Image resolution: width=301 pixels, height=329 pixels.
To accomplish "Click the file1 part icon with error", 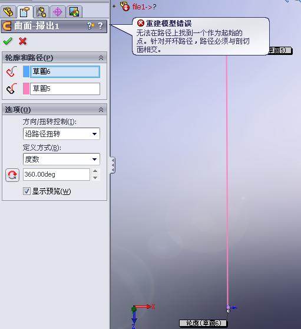I will click(125, 6).
